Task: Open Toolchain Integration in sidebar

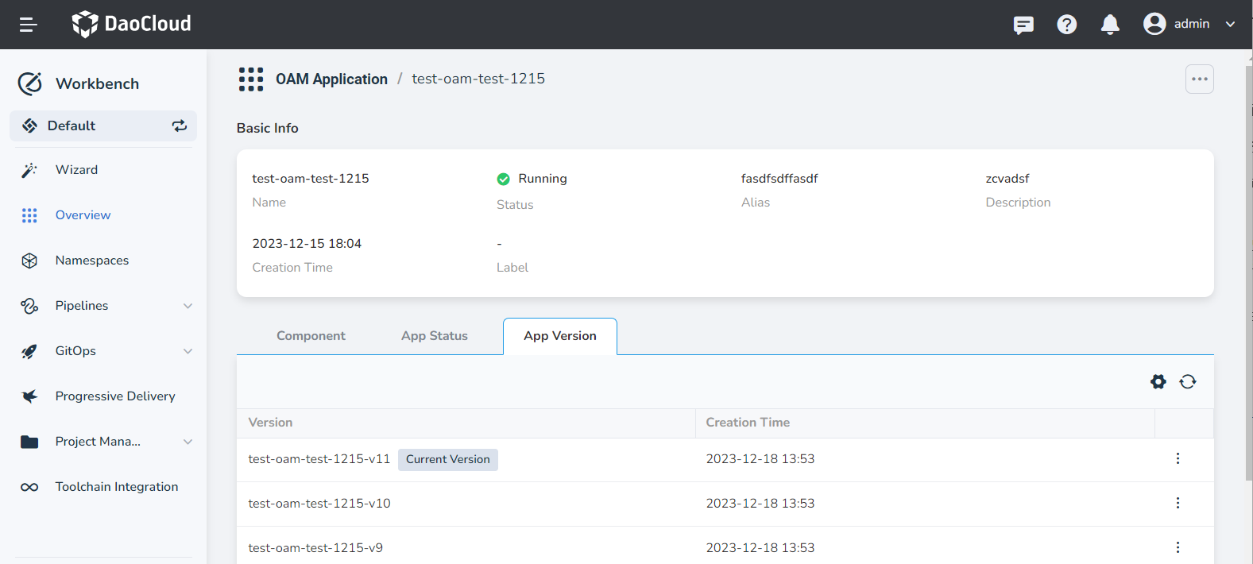Action: pyautogui.click(x=116, y=487)
